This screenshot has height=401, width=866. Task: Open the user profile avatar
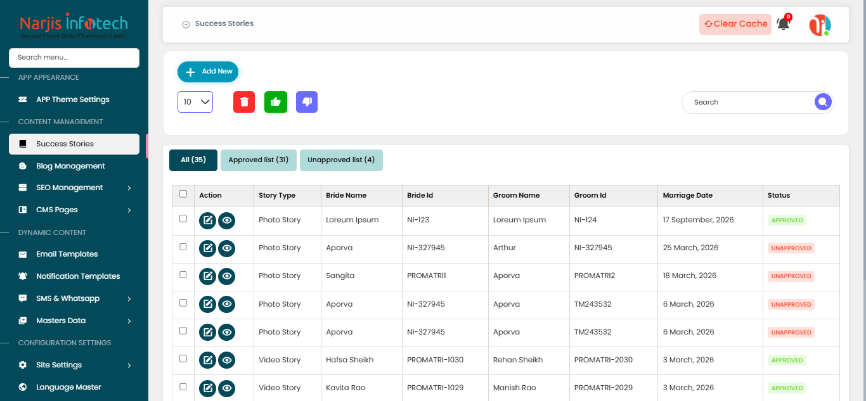tap(820, 25)
